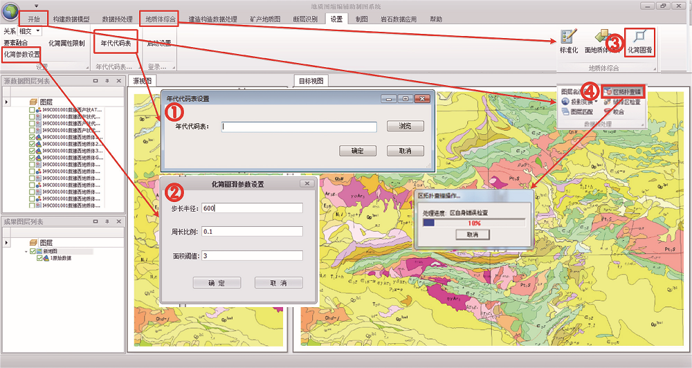Image resolution: width=692 pixels, height=368 pixels.
Task: Expand the row arrow in result layer list
Action: click(x=6, y=243)
